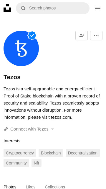This screenshot has height=189, width=106.
Task: Switch to the Likes tab
Action: coord(31,187)
